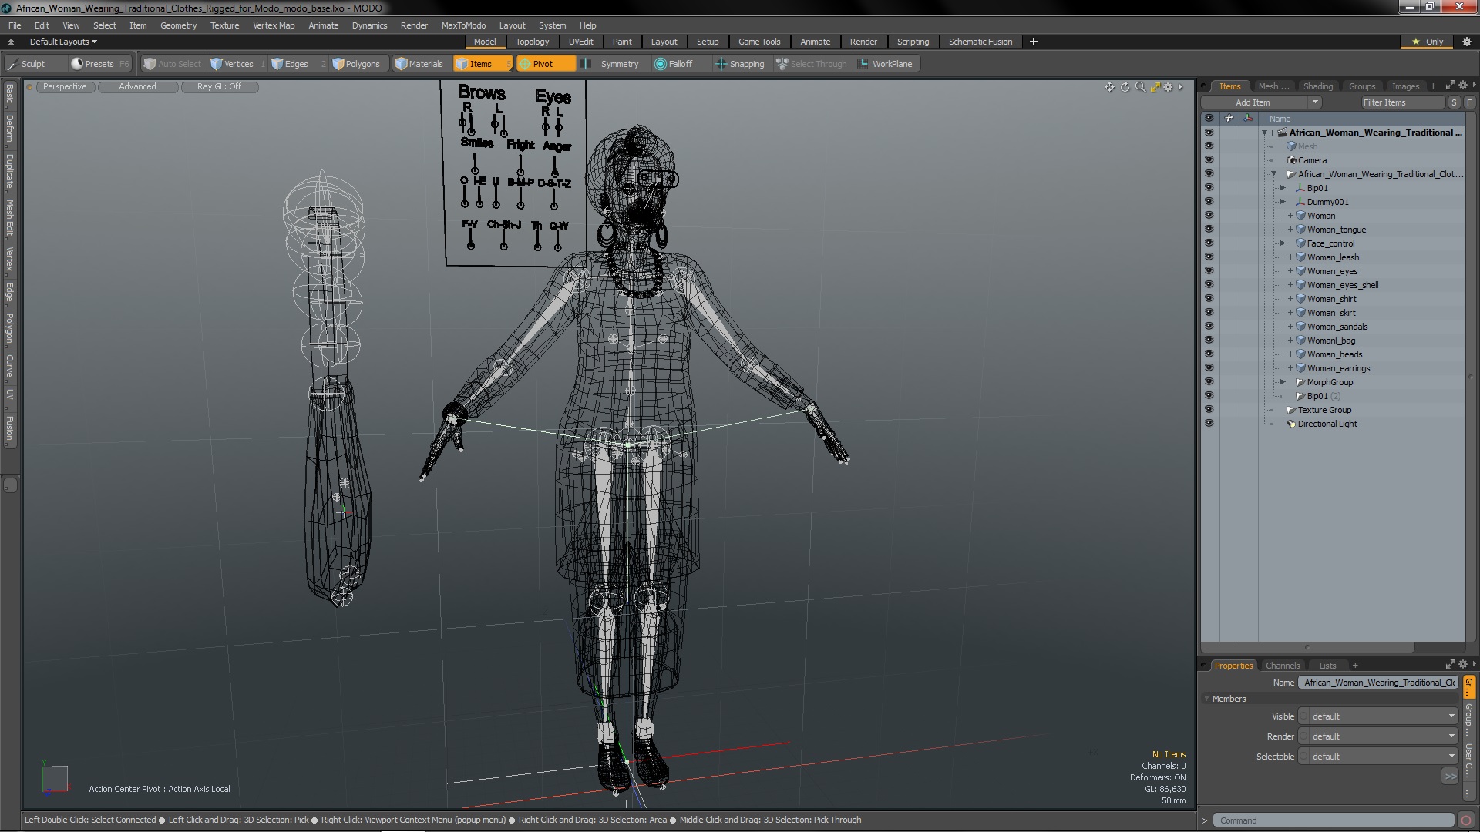Open the Default Layouts dropdown

[x=63, y=42]
